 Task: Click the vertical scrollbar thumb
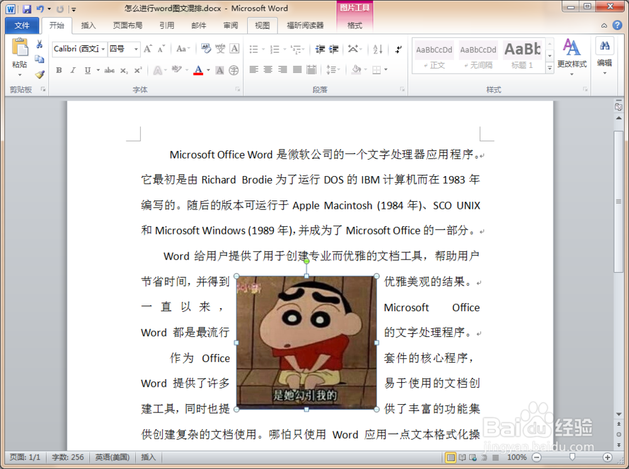(618, 201)
